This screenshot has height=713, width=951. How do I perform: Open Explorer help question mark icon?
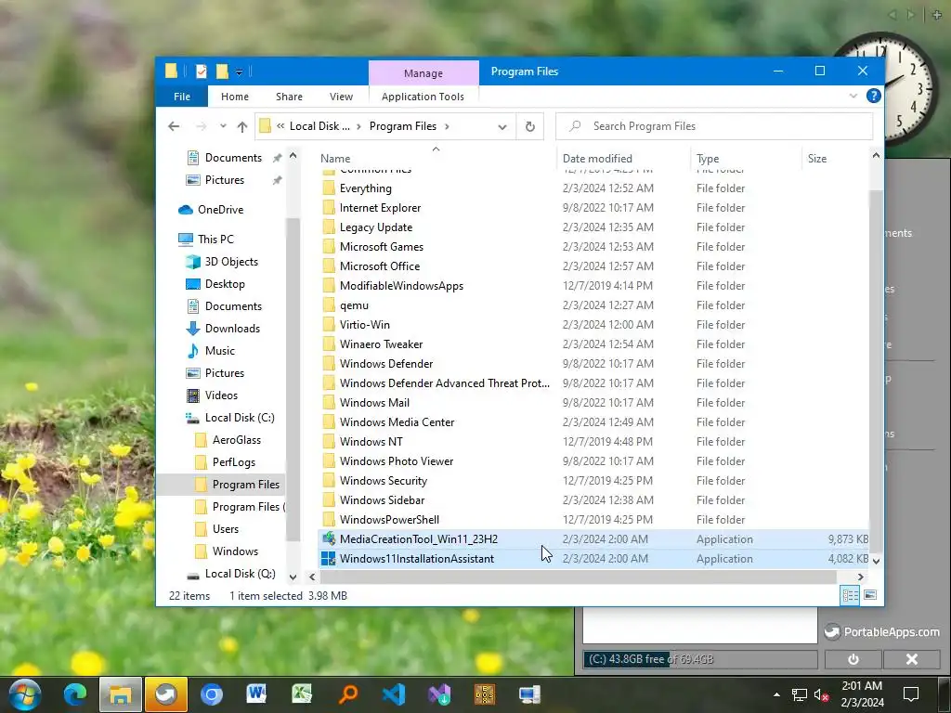[873, 96]
